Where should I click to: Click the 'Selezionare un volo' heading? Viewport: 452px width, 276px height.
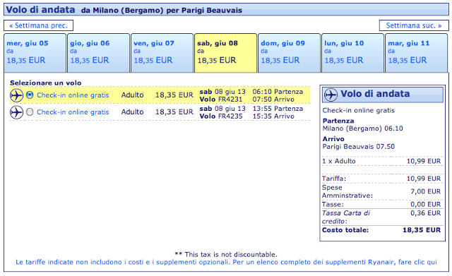click(45, 83)
